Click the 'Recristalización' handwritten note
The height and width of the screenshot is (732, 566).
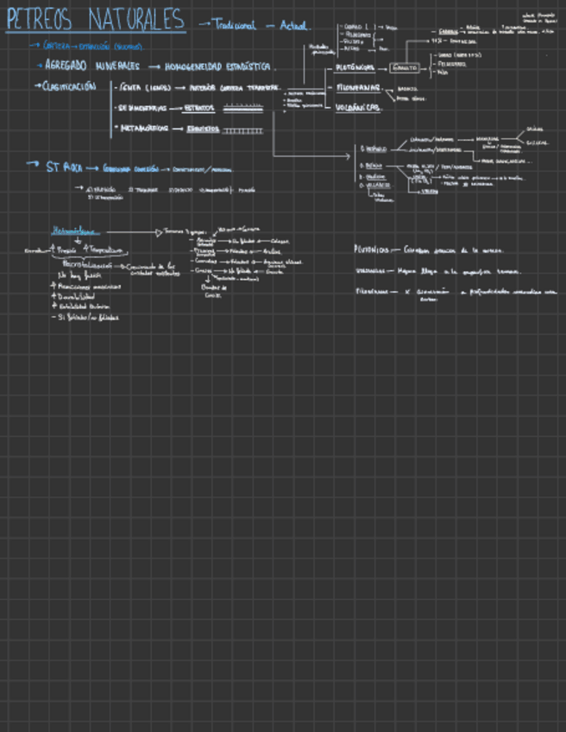87,265
